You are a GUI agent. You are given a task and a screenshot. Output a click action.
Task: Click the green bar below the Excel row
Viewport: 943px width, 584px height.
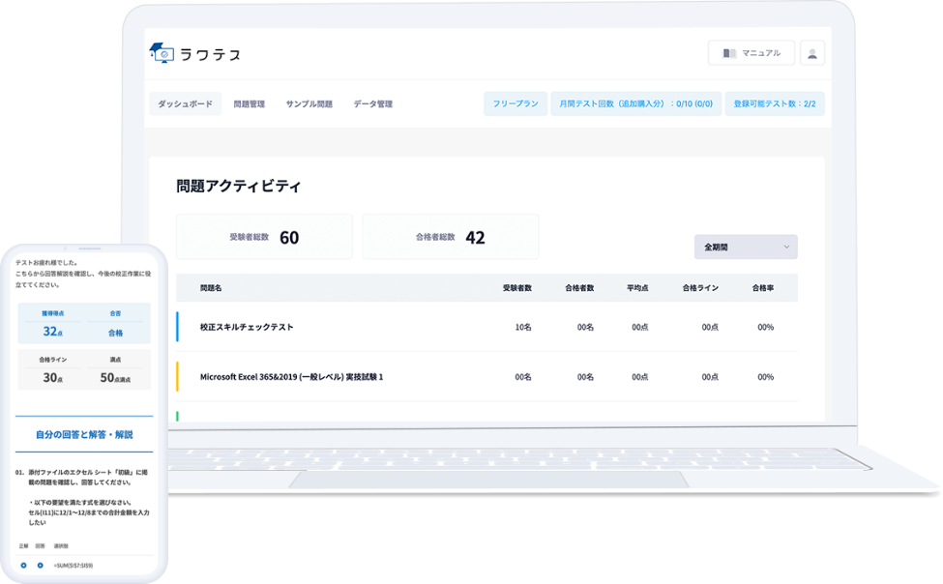pyautogui.click(x=178, y=416)
